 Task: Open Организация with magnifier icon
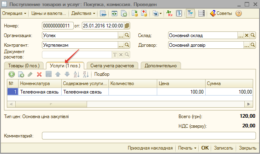pyautogui.click(x=127, y=35)
